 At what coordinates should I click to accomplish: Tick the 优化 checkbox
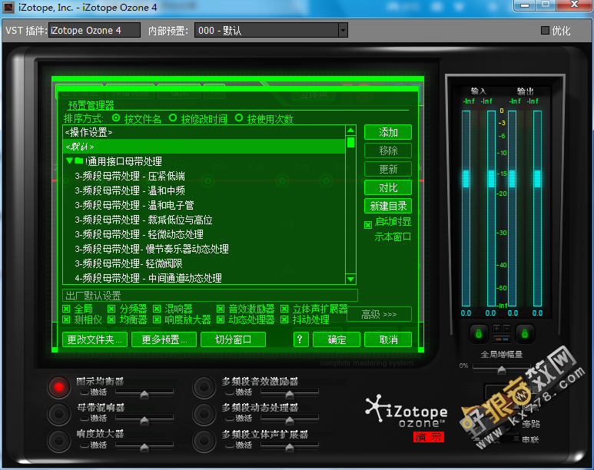(x=545, y=30)
